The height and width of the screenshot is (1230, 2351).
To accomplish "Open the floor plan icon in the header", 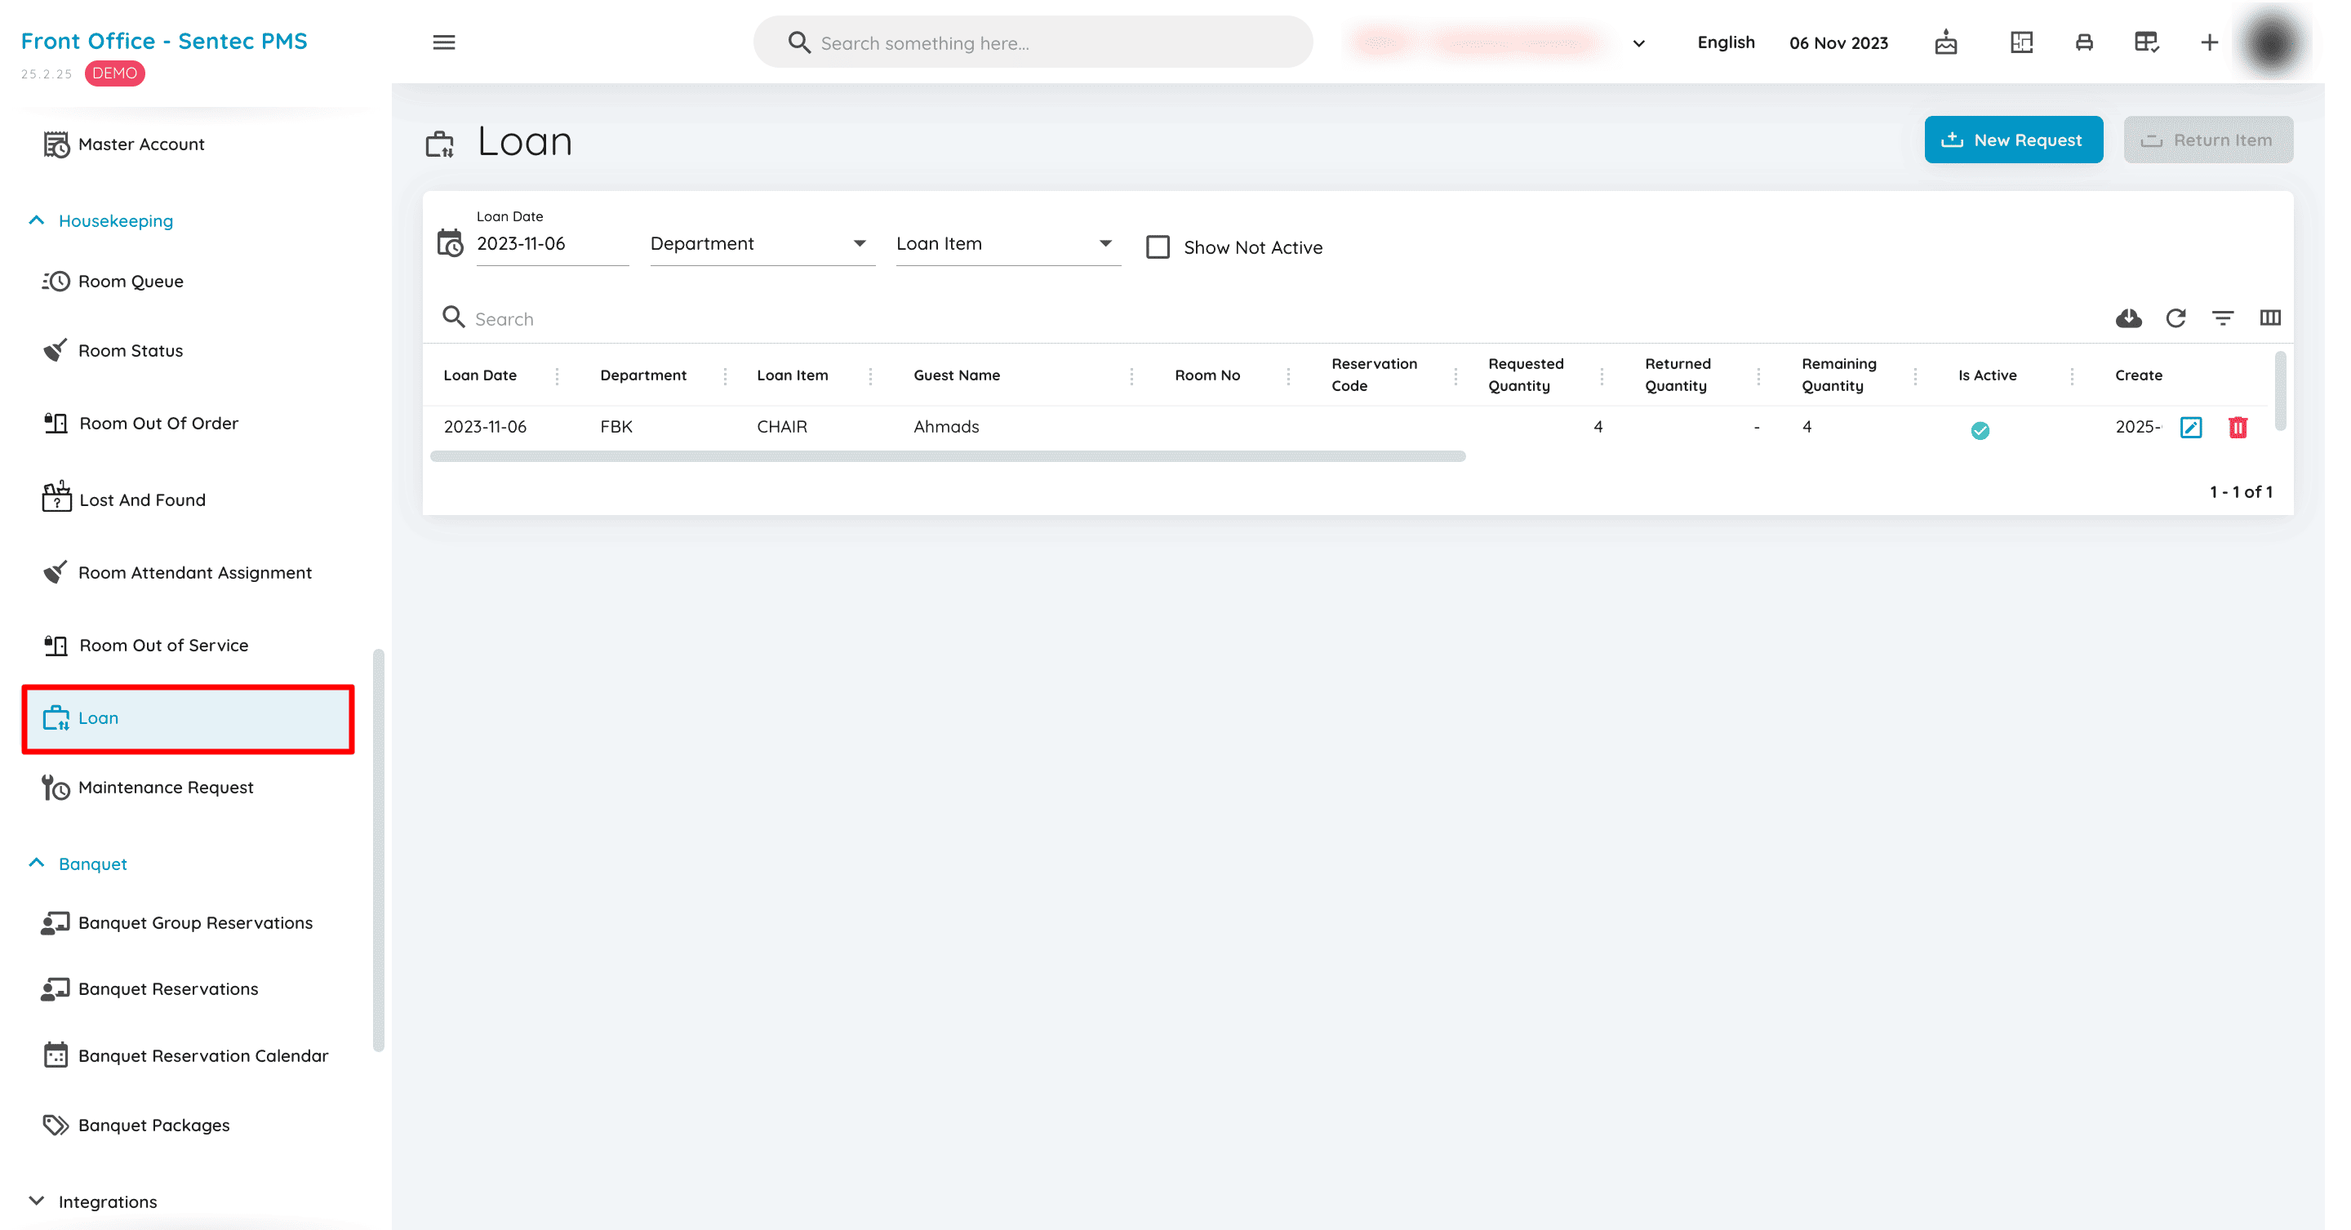I will tap(2021, 42).
